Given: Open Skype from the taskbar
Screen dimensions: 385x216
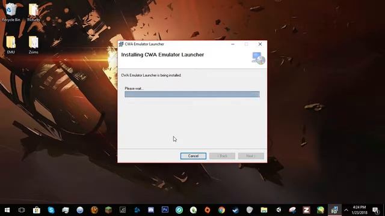Looking at the screenshot, I should click(x=51, y=210).
